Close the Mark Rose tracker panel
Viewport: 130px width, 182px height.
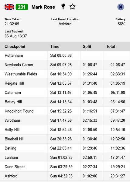(121, 7)
